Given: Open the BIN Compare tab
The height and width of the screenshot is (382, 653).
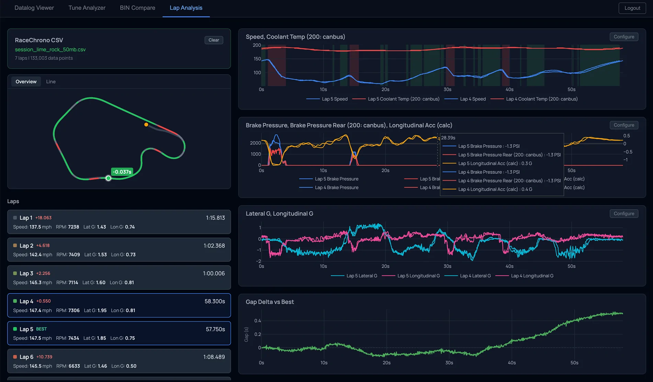Looking at the screenshot, I should (137, 8).
